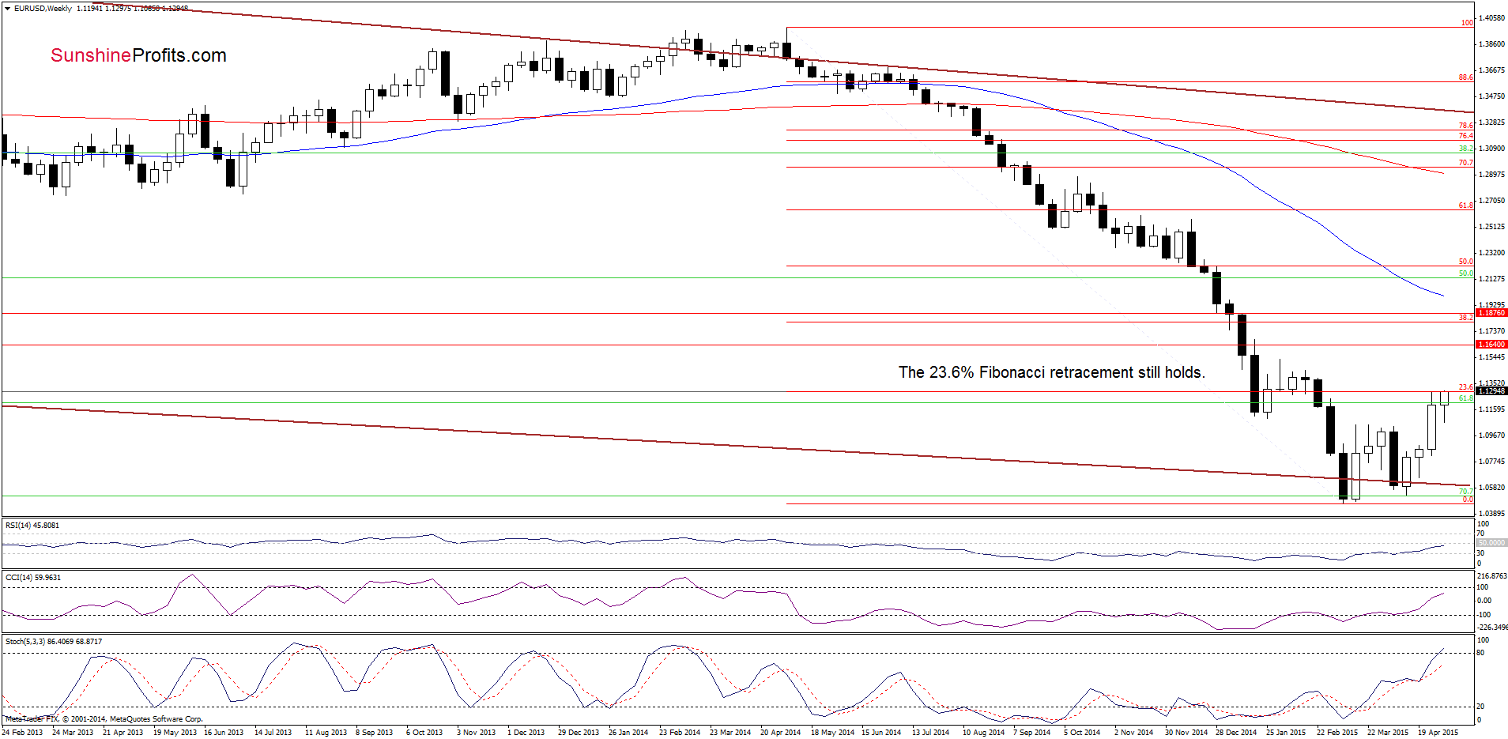Click the 1.23200 price axis label
The height and width of the screenshot is (739, 1508).
(x=1491, y=253)
